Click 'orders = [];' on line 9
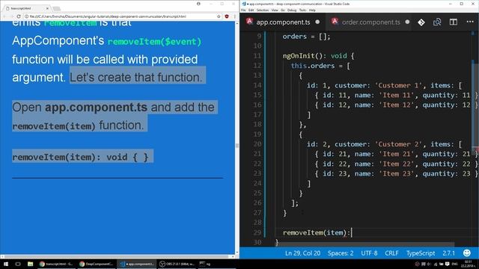The height and width of the screenshot is (269, 479). [306, 37]
